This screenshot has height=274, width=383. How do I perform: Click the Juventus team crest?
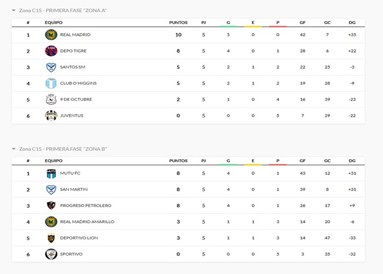point(51,116)
